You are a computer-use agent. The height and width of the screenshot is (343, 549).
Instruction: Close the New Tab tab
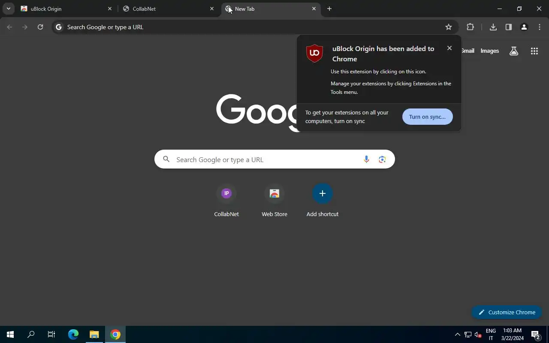[314, 9]
